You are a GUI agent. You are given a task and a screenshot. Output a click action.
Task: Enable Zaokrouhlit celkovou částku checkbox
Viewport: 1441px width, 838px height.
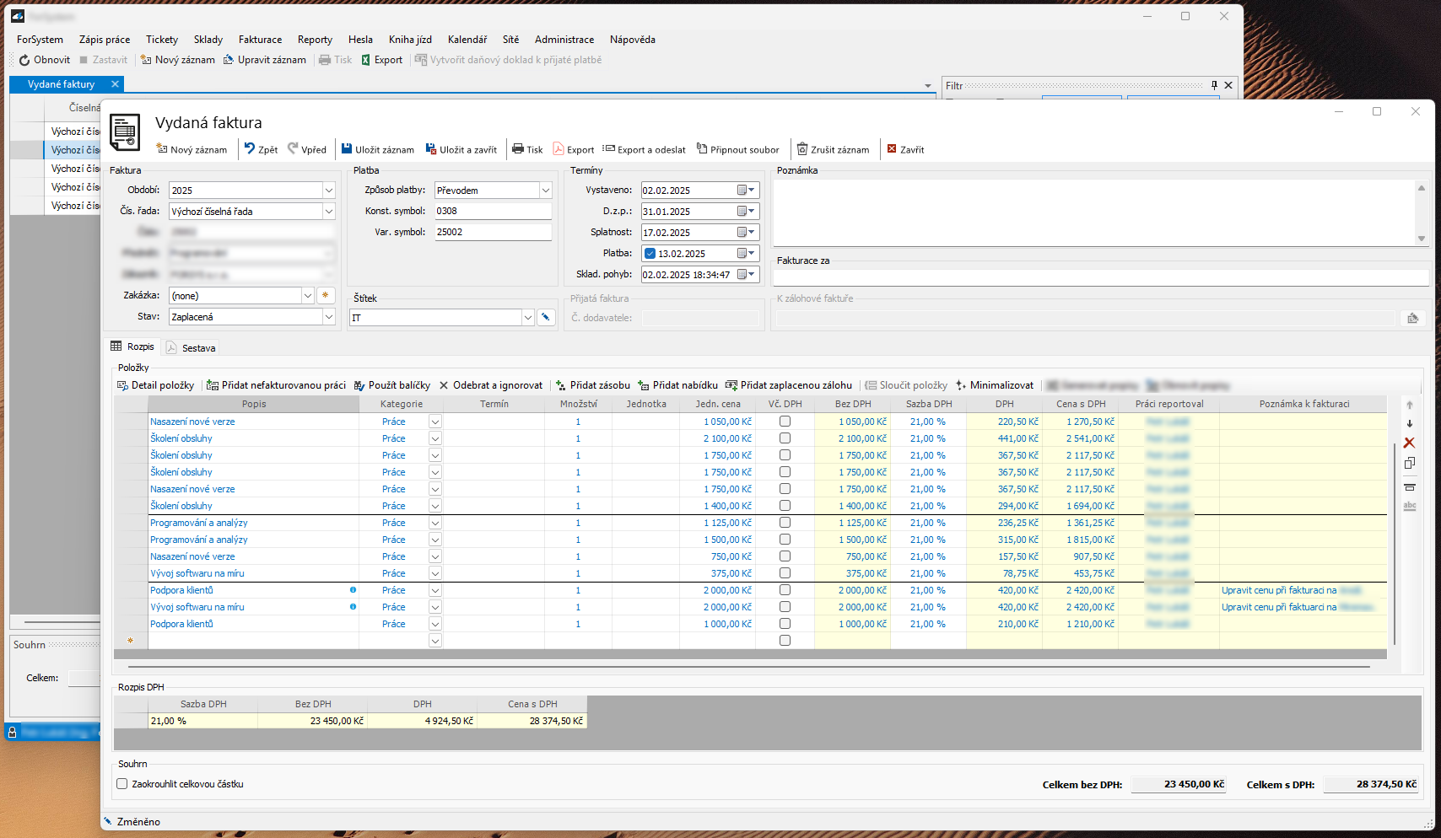(122, 784)
